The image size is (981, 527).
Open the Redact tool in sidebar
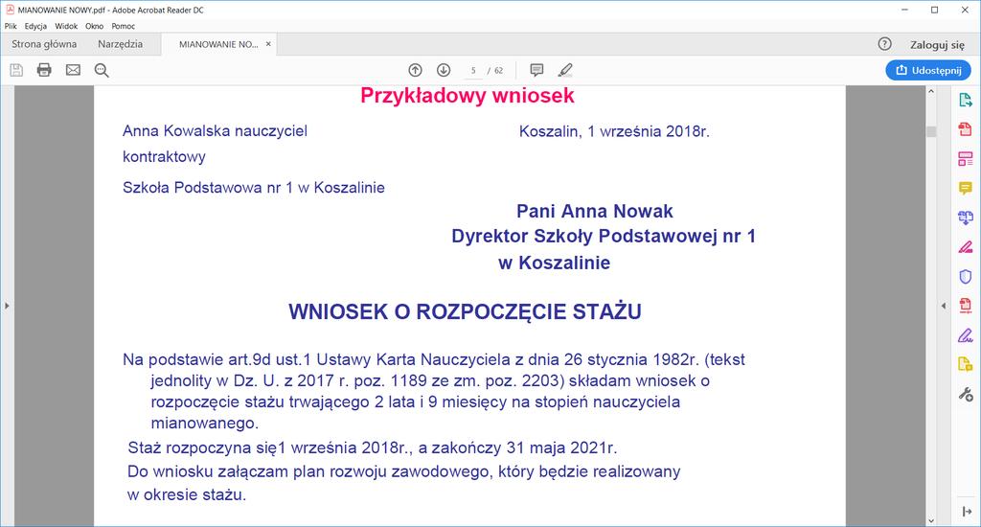coord(966,247)
